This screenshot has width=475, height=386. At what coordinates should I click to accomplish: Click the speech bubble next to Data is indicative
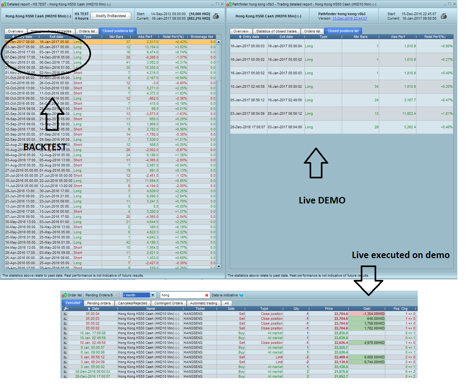(x=241, y=295)
